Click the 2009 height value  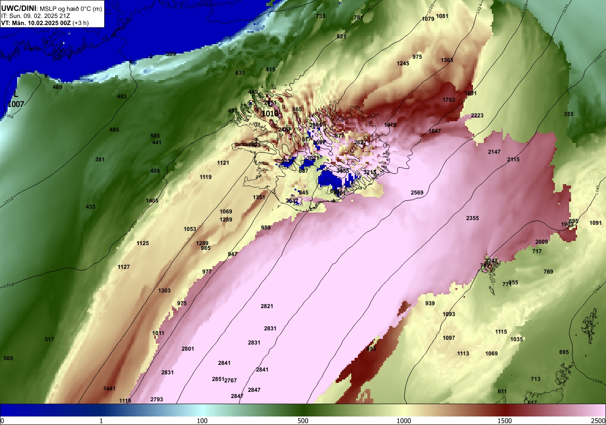click(x=542, y=242)
